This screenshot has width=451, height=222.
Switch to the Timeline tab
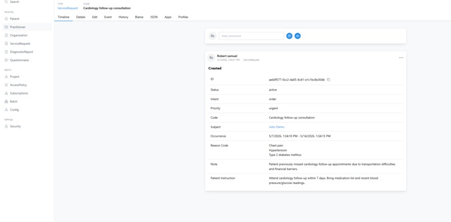(x=64, y=17)
